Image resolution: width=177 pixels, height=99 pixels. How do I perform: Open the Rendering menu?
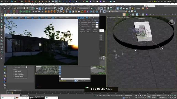(57, 6)
